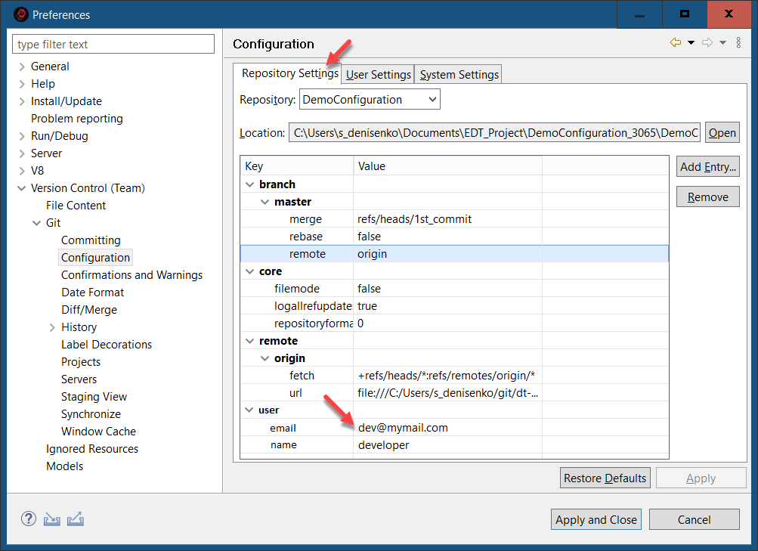758x551 pixels.
Task: Switch to the System Settings tab
Action: (459, 74)
